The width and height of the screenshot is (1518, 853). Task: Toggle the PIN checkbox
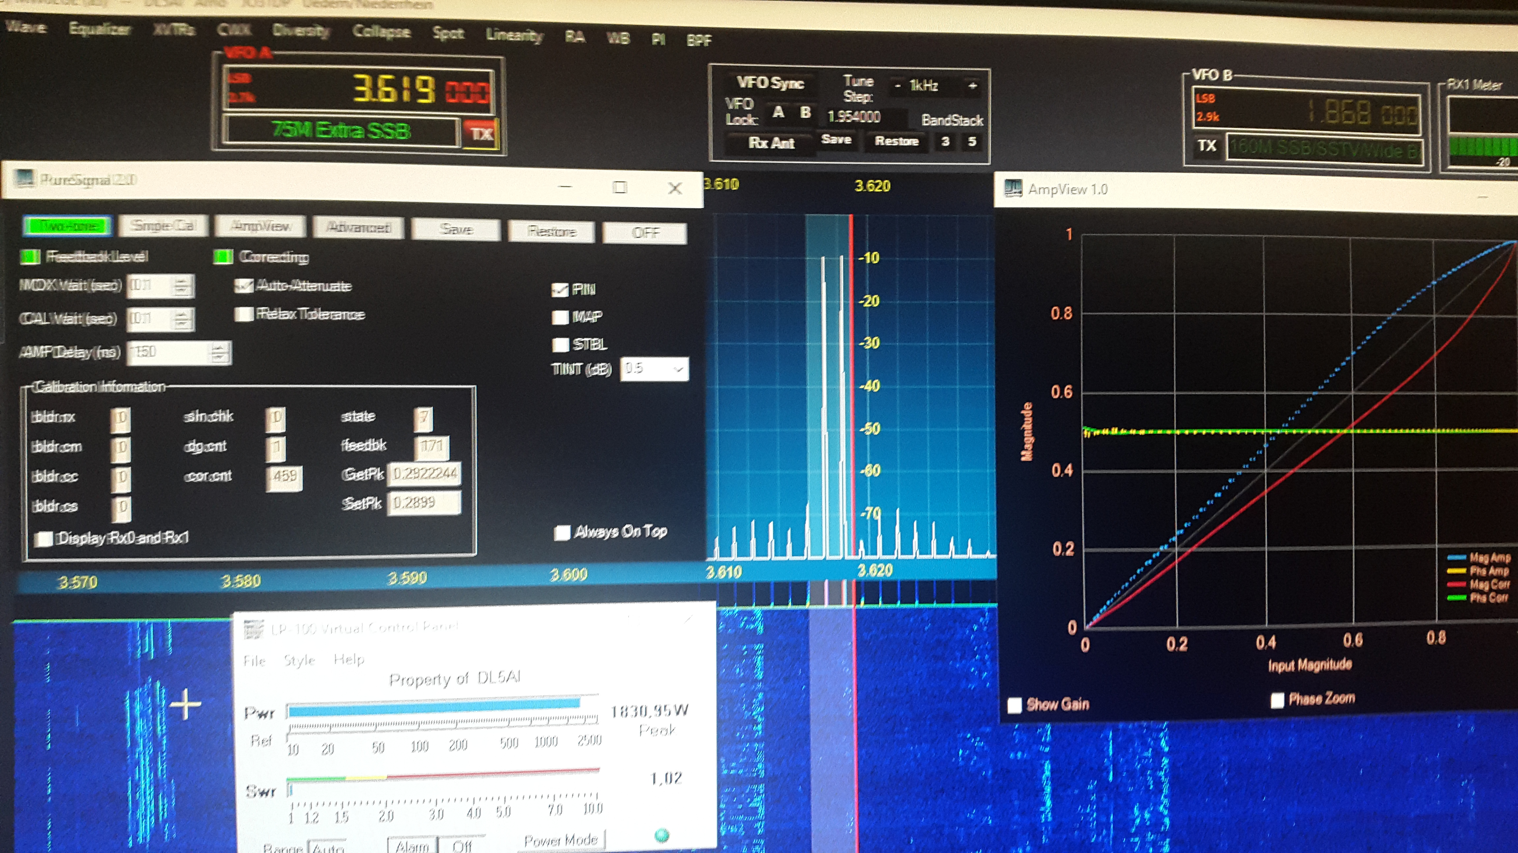pyautogui.click(x=560, y=290)
